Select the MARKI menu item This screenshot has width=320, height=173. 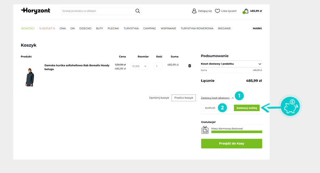(257, 28)
